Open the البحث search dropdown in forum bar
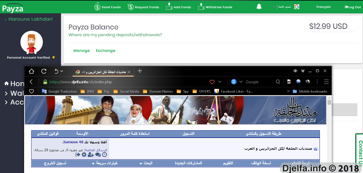This screenshot has height=173, width=363. pyautogui.click(x=146, y=163)
